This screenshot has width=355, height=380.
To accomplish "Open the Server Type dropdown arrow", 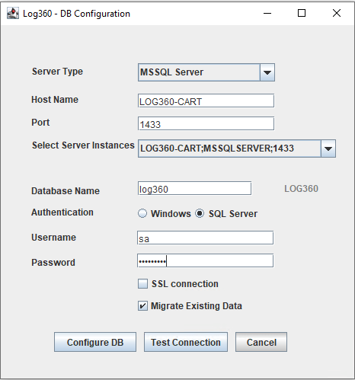I will [x=267, y=72].
